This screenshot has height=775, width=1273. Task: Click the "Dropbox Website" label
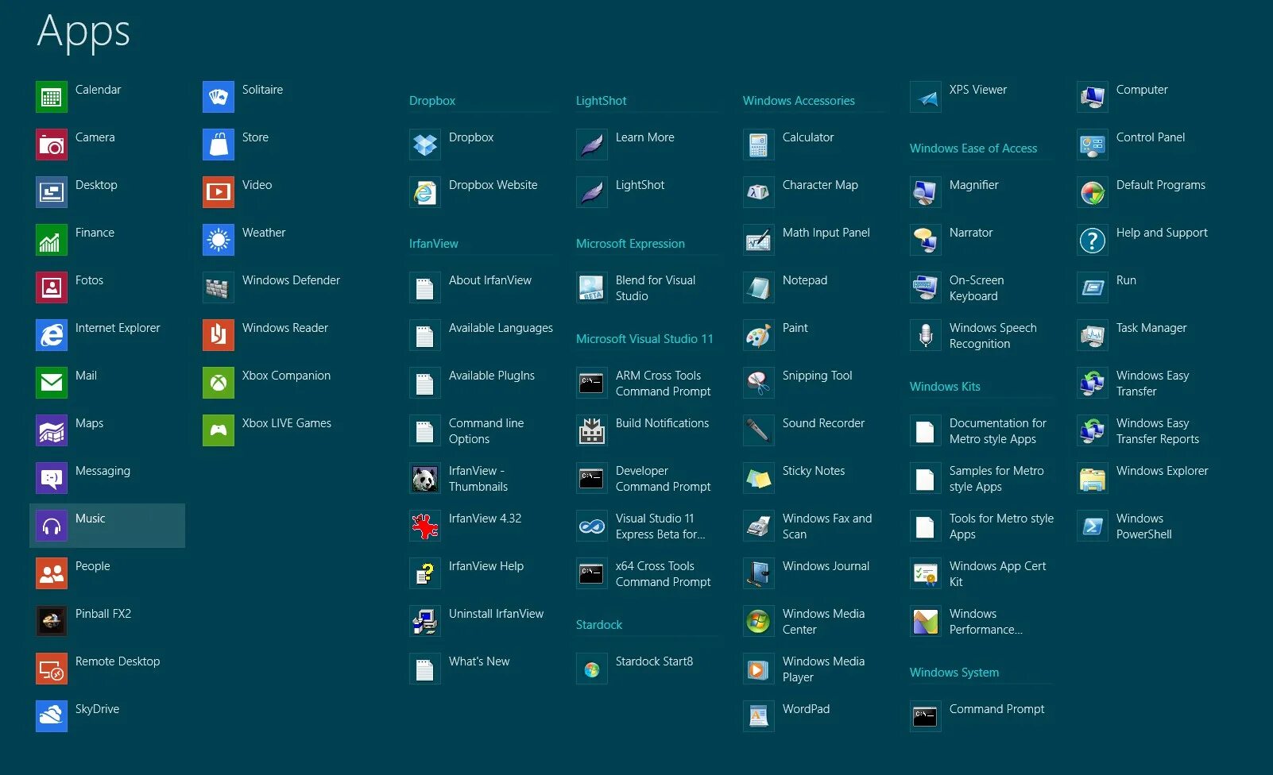[x=493, y=185]
